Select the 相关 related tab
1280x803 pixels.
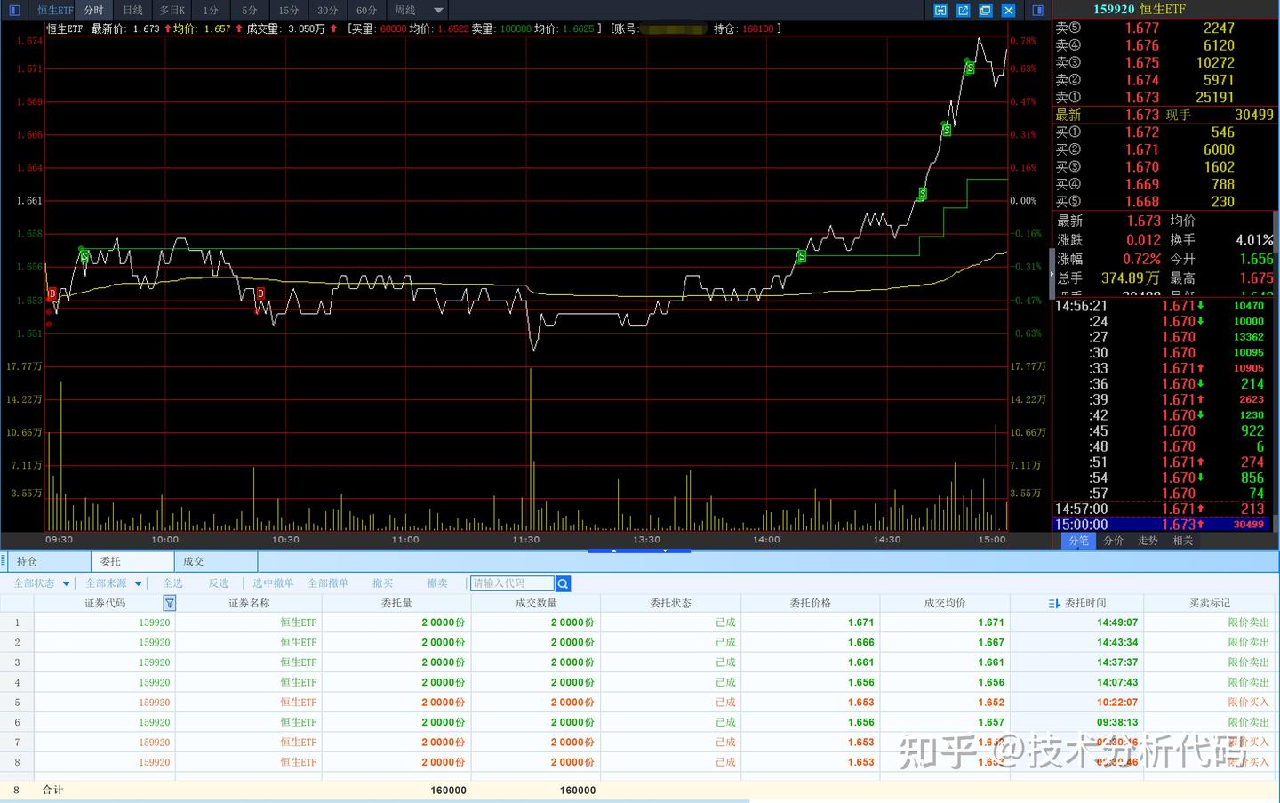[x=1182, y=541]
